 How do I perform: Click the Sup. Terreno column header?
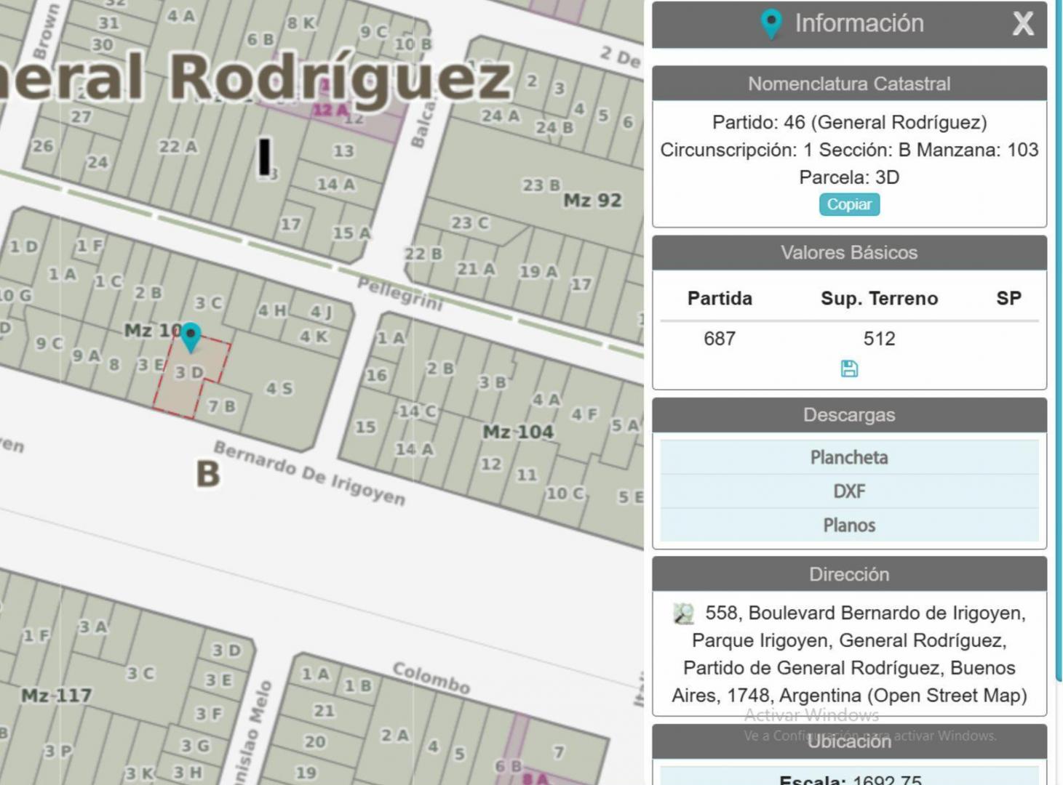(879, 299)
